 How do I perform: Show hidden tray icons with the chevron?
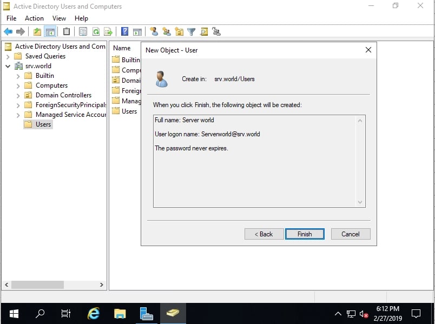pos(338,314)
